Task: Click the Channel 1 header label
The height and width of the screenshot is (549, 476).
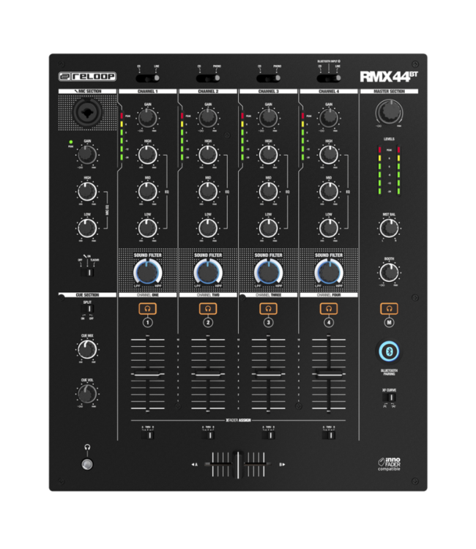Action: pyautogui.click(x=147, y=91)
